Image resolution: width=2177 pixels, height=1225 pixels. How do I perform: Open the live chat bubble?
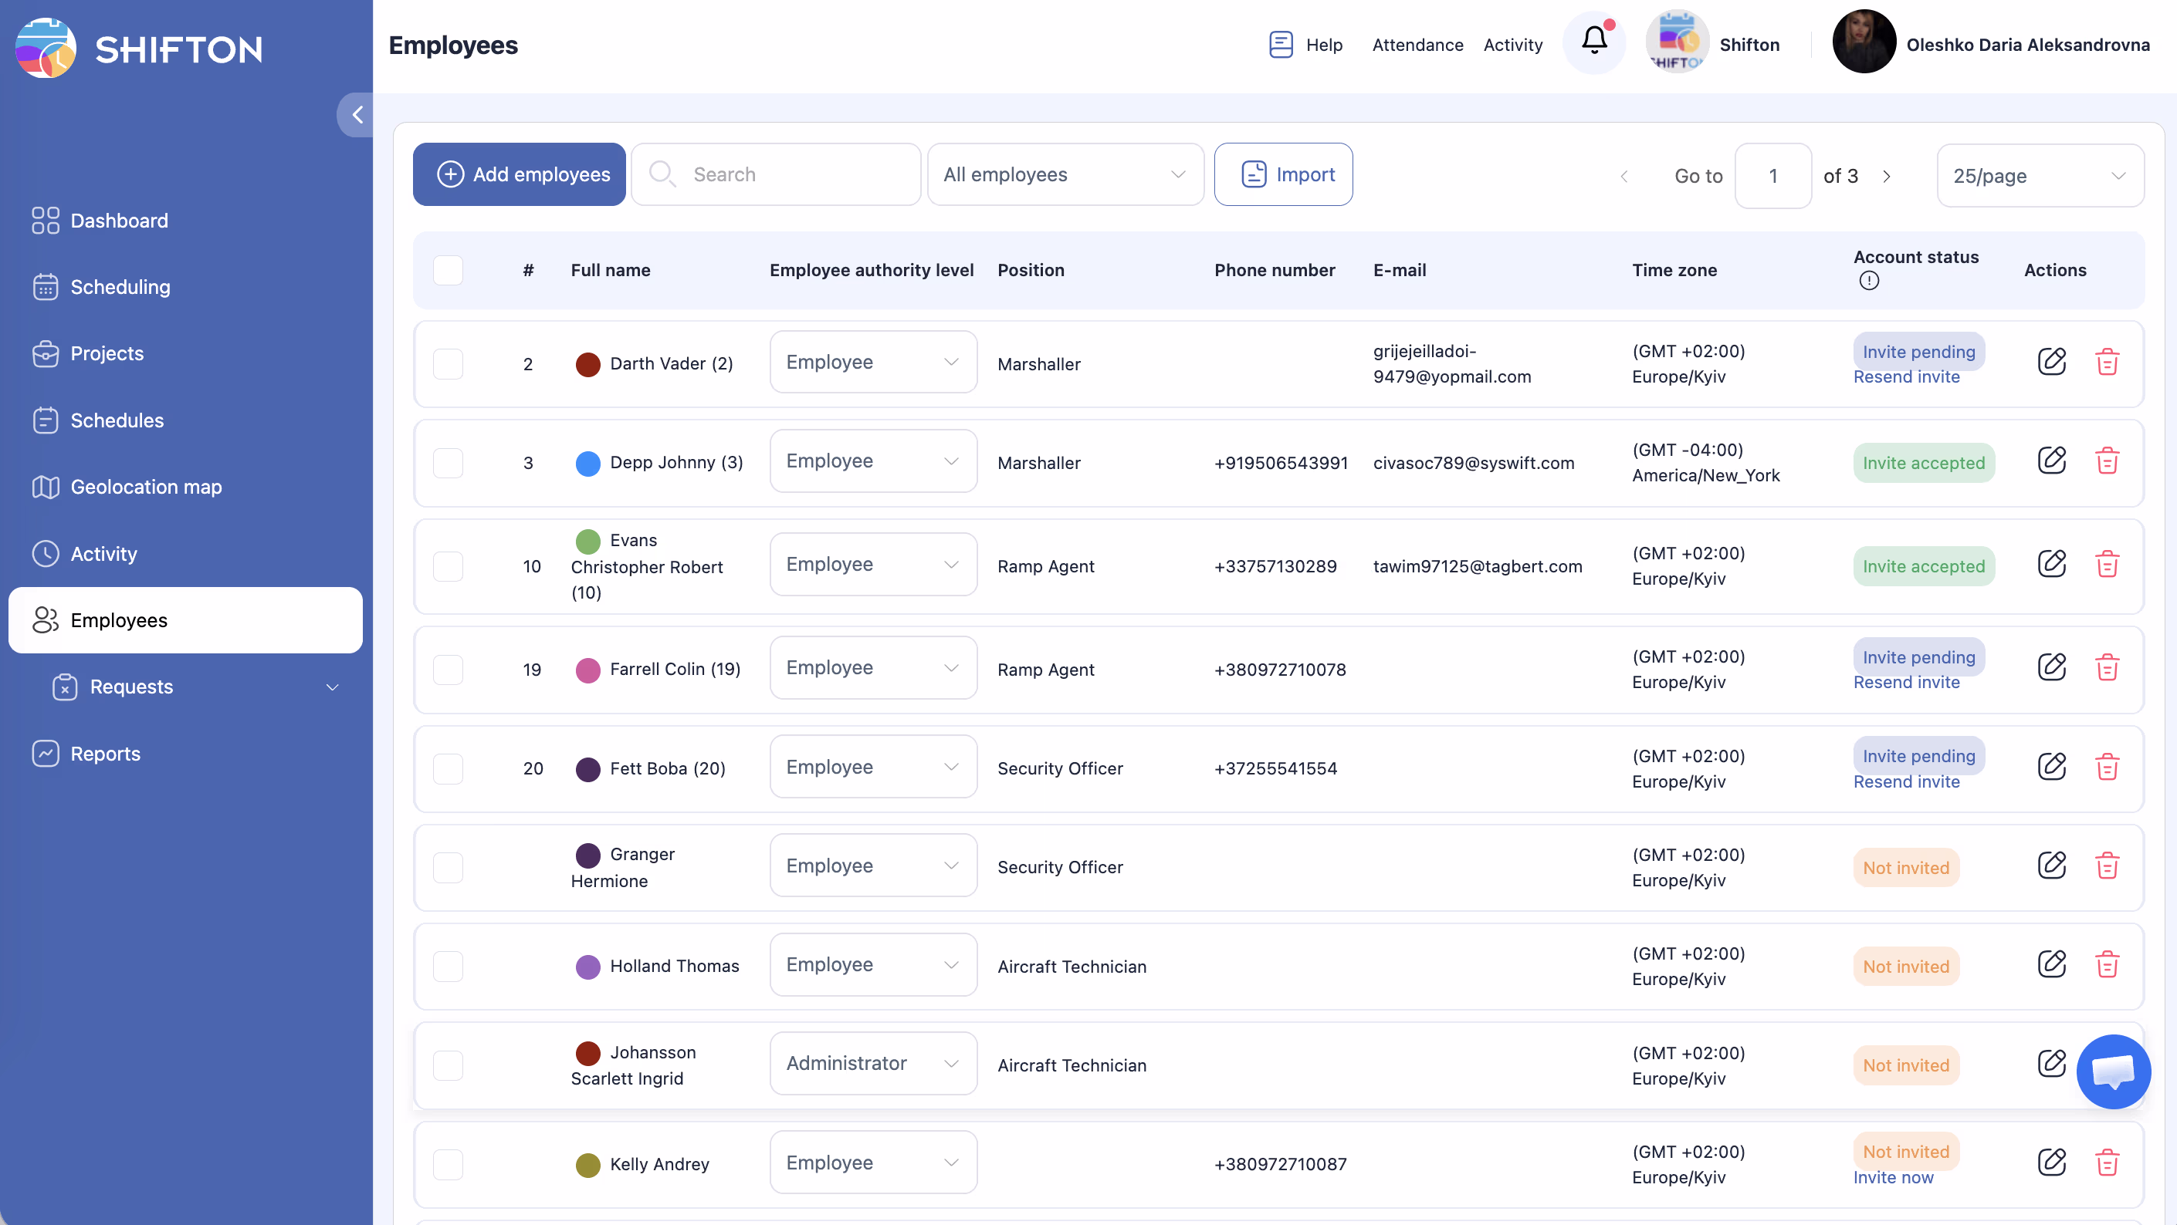[x=2113, y=1071]
